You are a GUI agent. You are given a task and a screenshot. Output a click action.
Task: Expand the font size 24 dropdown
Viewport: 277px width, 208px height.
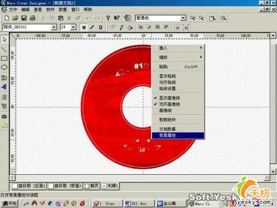[73, 27]
